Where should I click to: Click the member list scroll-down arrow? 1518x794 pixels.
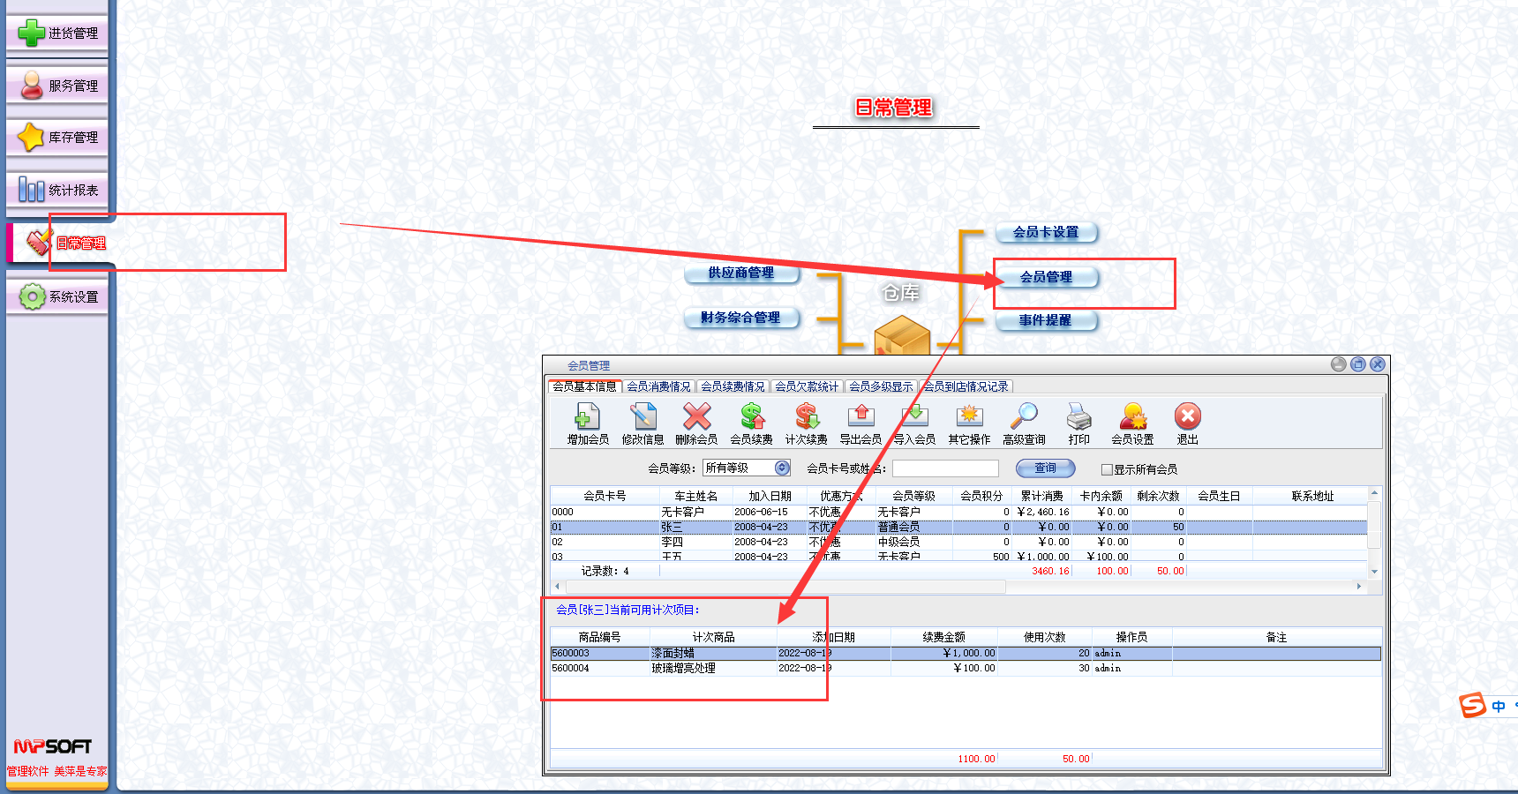1374,572
